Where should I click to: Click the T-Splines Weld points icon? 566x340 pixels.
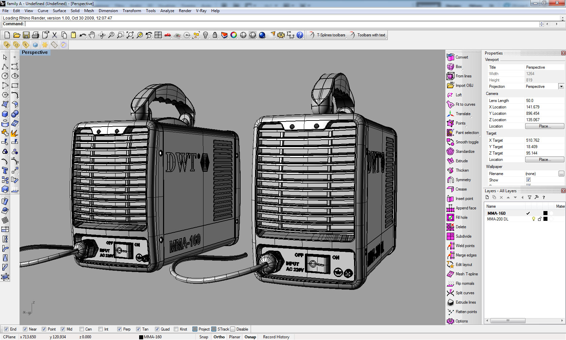(450, 246)
